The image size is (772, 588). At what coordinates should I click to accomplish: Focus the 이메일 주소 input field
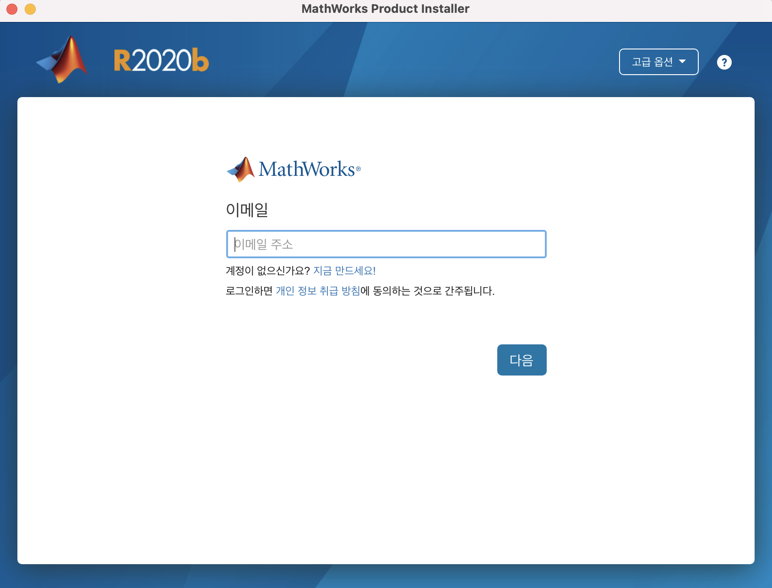tap(386, 244)
